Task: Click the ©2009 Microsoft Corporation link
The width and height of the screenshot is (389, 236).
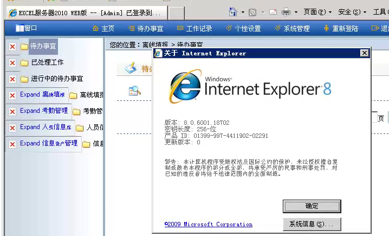Action: [208, 224]
